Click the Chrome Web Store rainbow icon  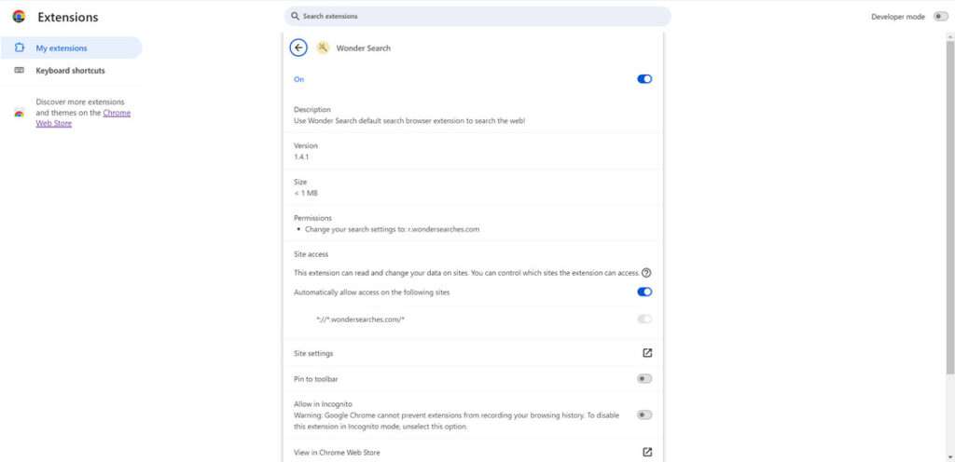pyautogui.click(x=19, y=113)
